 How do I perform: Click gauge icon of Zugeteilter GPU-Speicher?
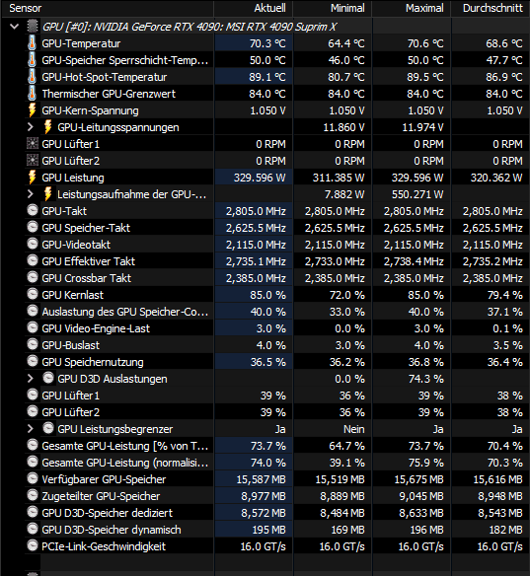coord(33,495)
